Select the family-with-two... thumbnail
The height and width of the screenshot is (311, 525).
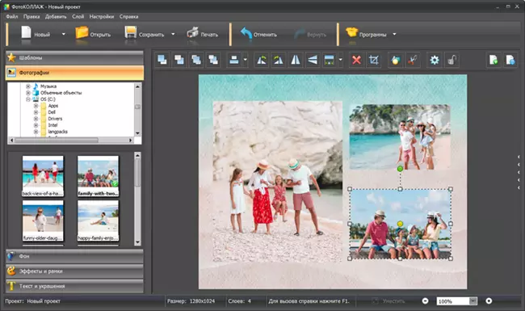click(x=98, y=176)
